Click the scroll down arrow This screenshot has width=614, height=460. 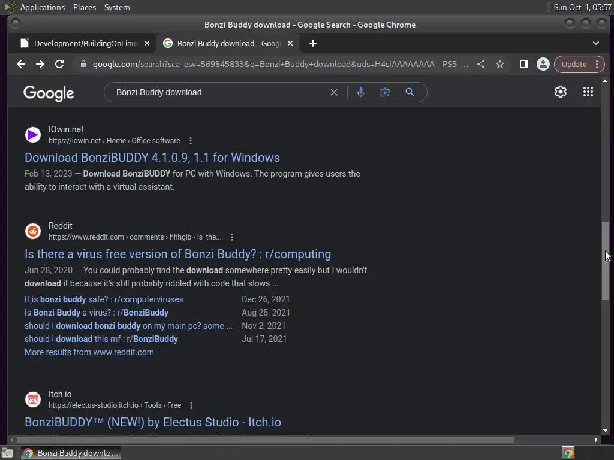pos(605,431)
